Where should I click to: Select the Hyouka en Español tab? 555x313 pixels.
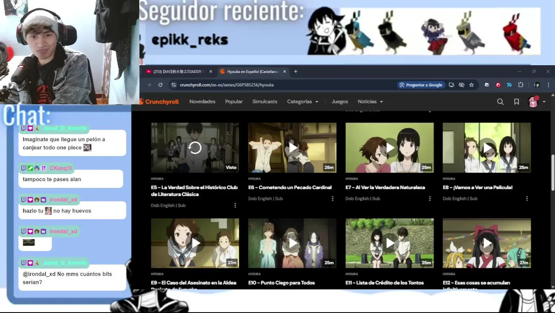click(x=253, y=71)
